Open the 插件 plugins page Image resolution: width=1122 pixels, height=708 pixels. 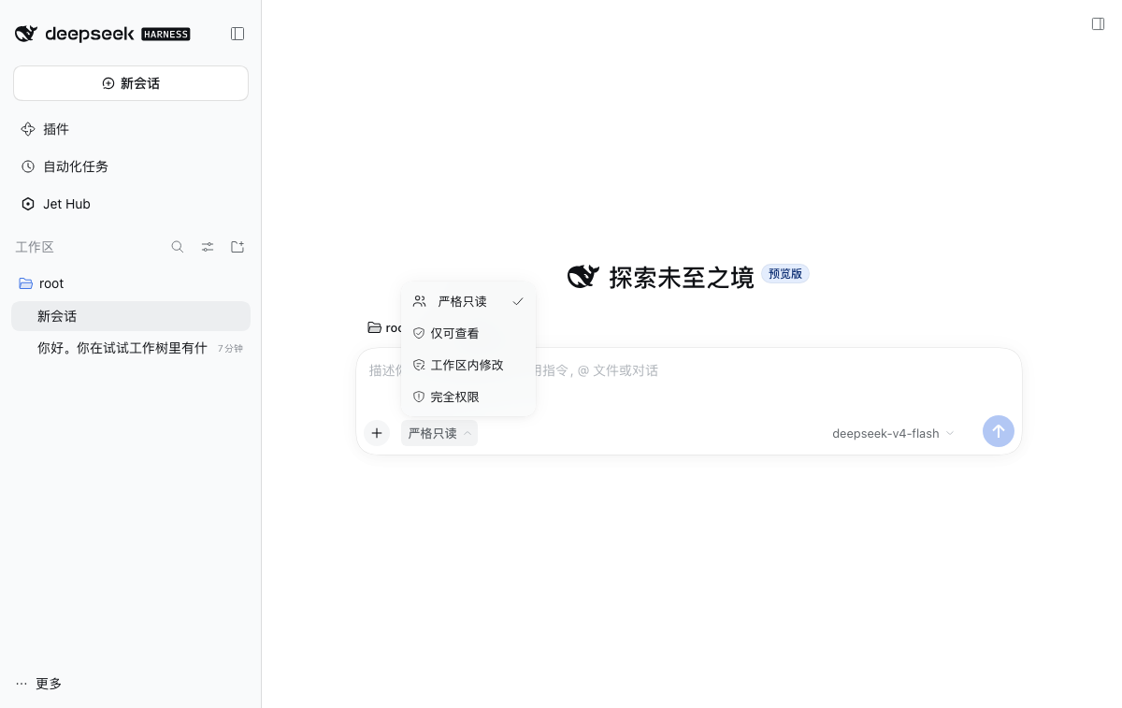point(131,129)
